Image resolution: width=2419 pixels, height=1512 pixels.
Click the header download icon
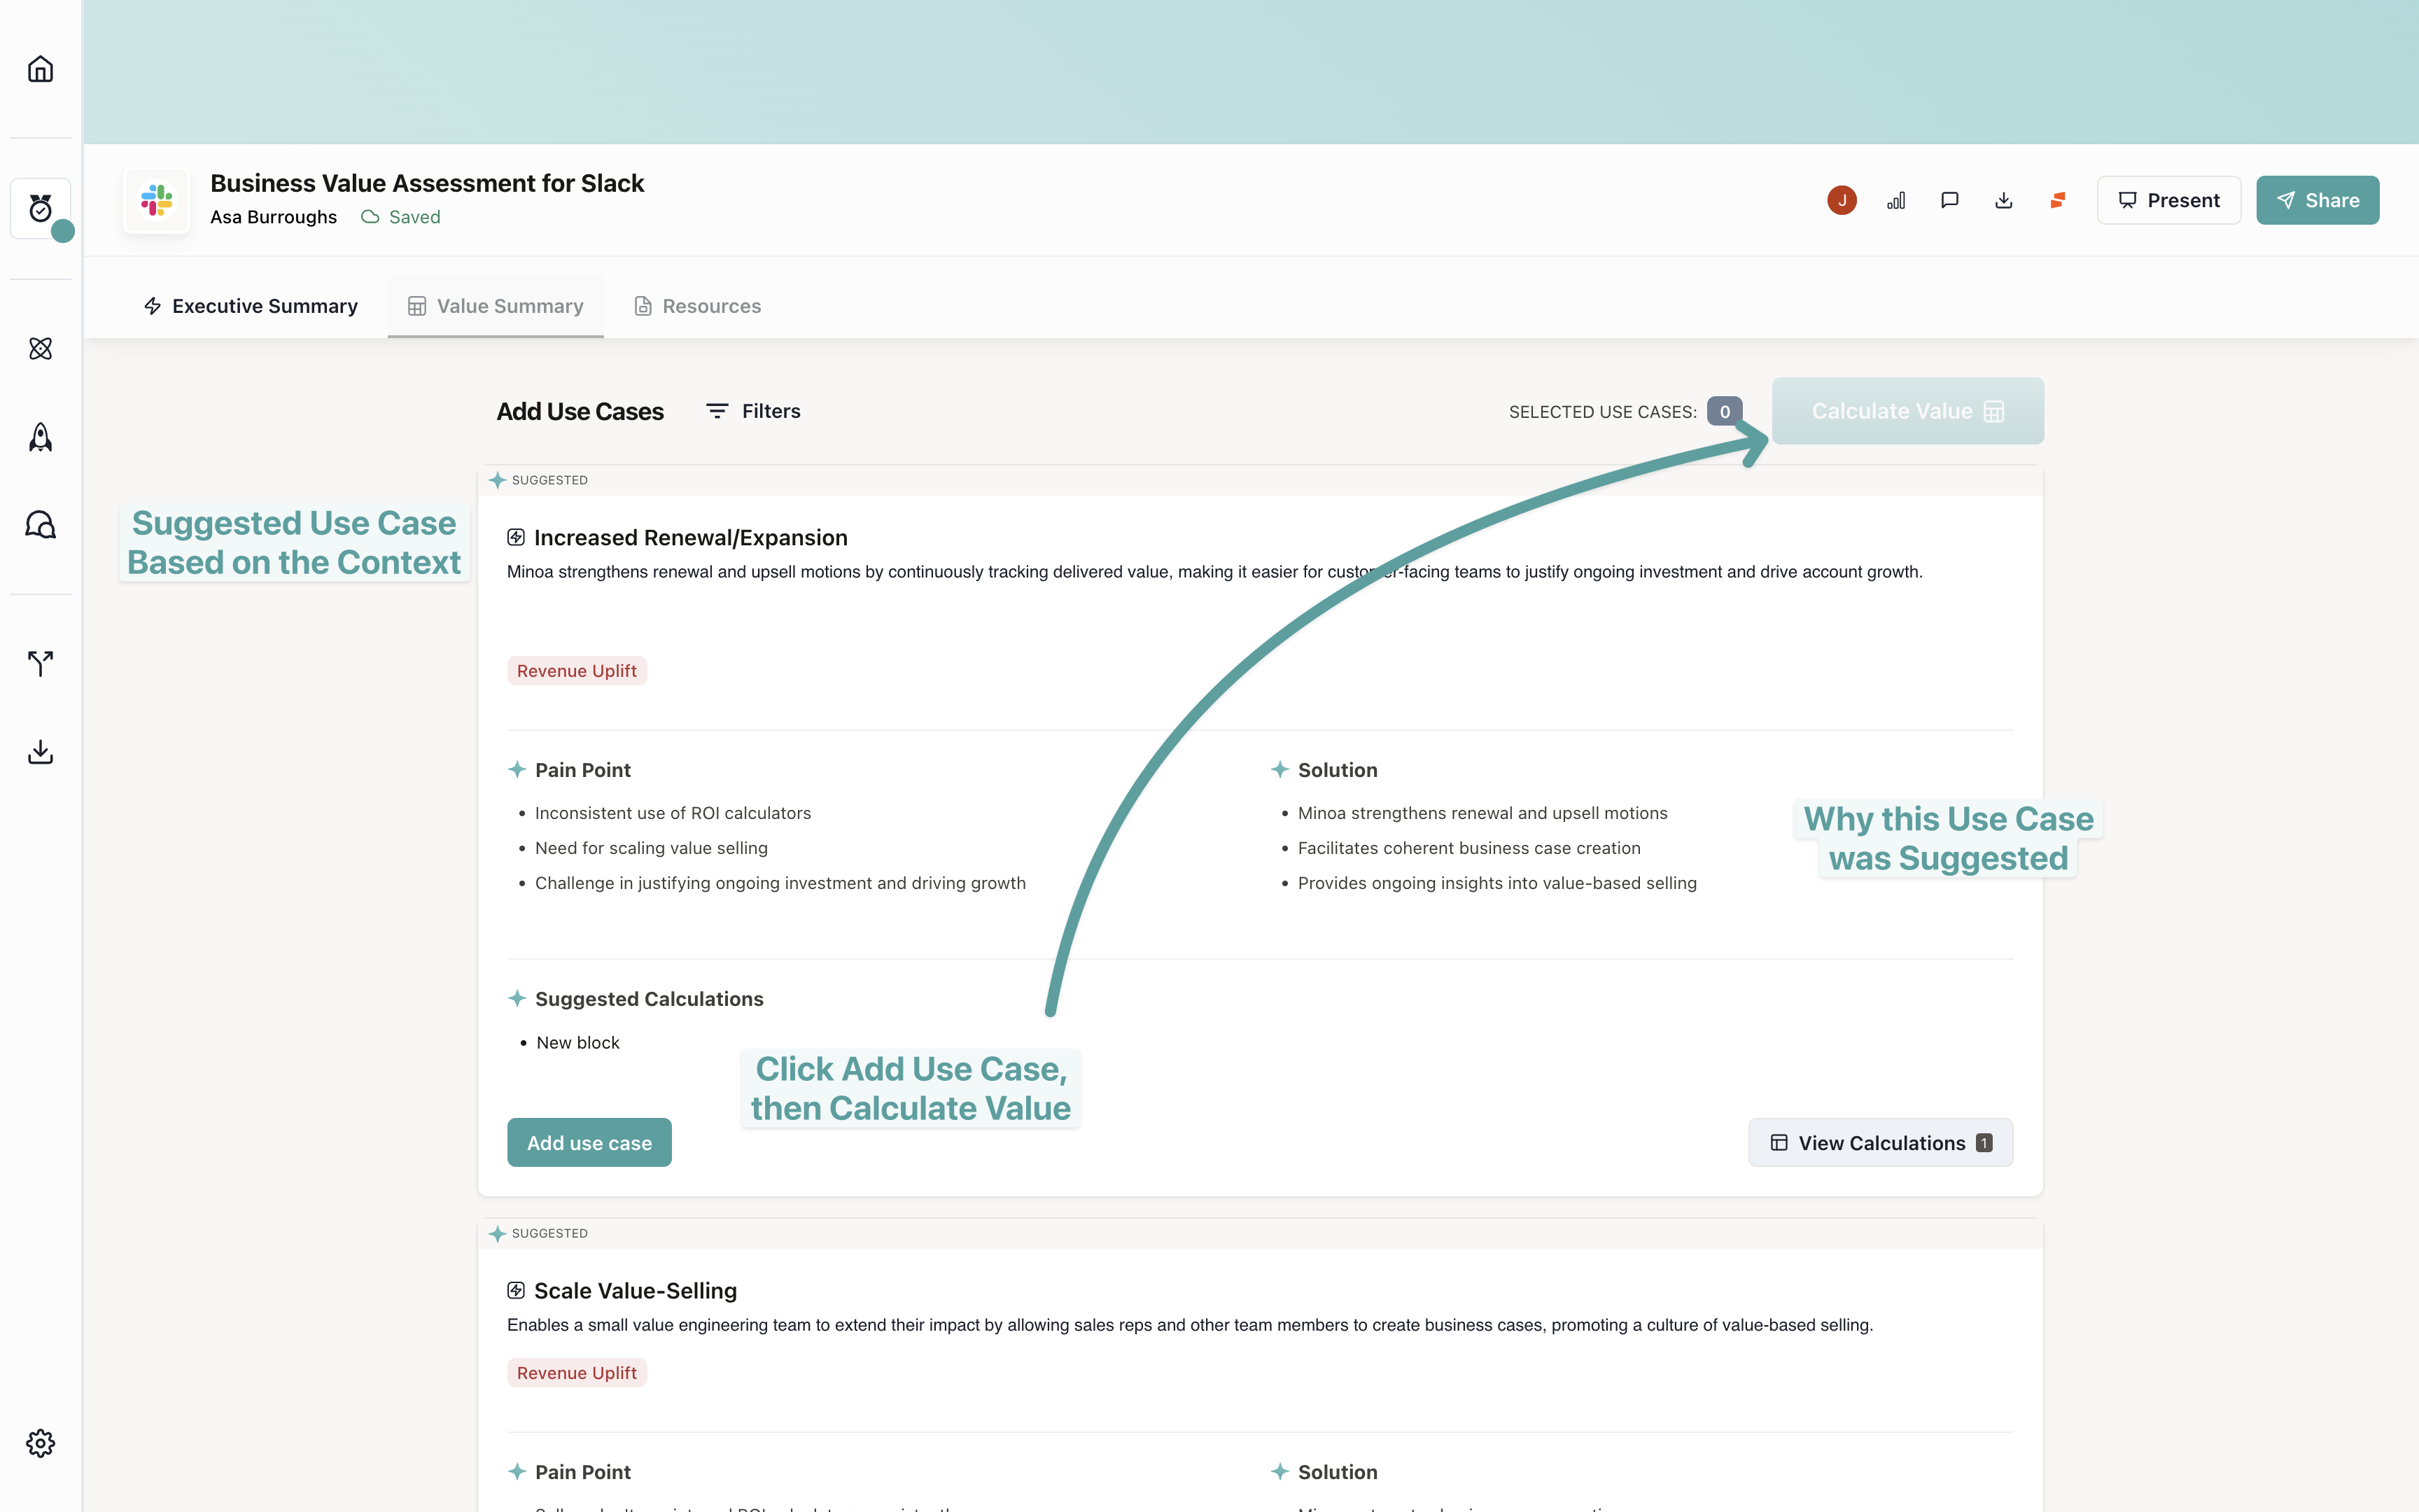pos(2003,200)
